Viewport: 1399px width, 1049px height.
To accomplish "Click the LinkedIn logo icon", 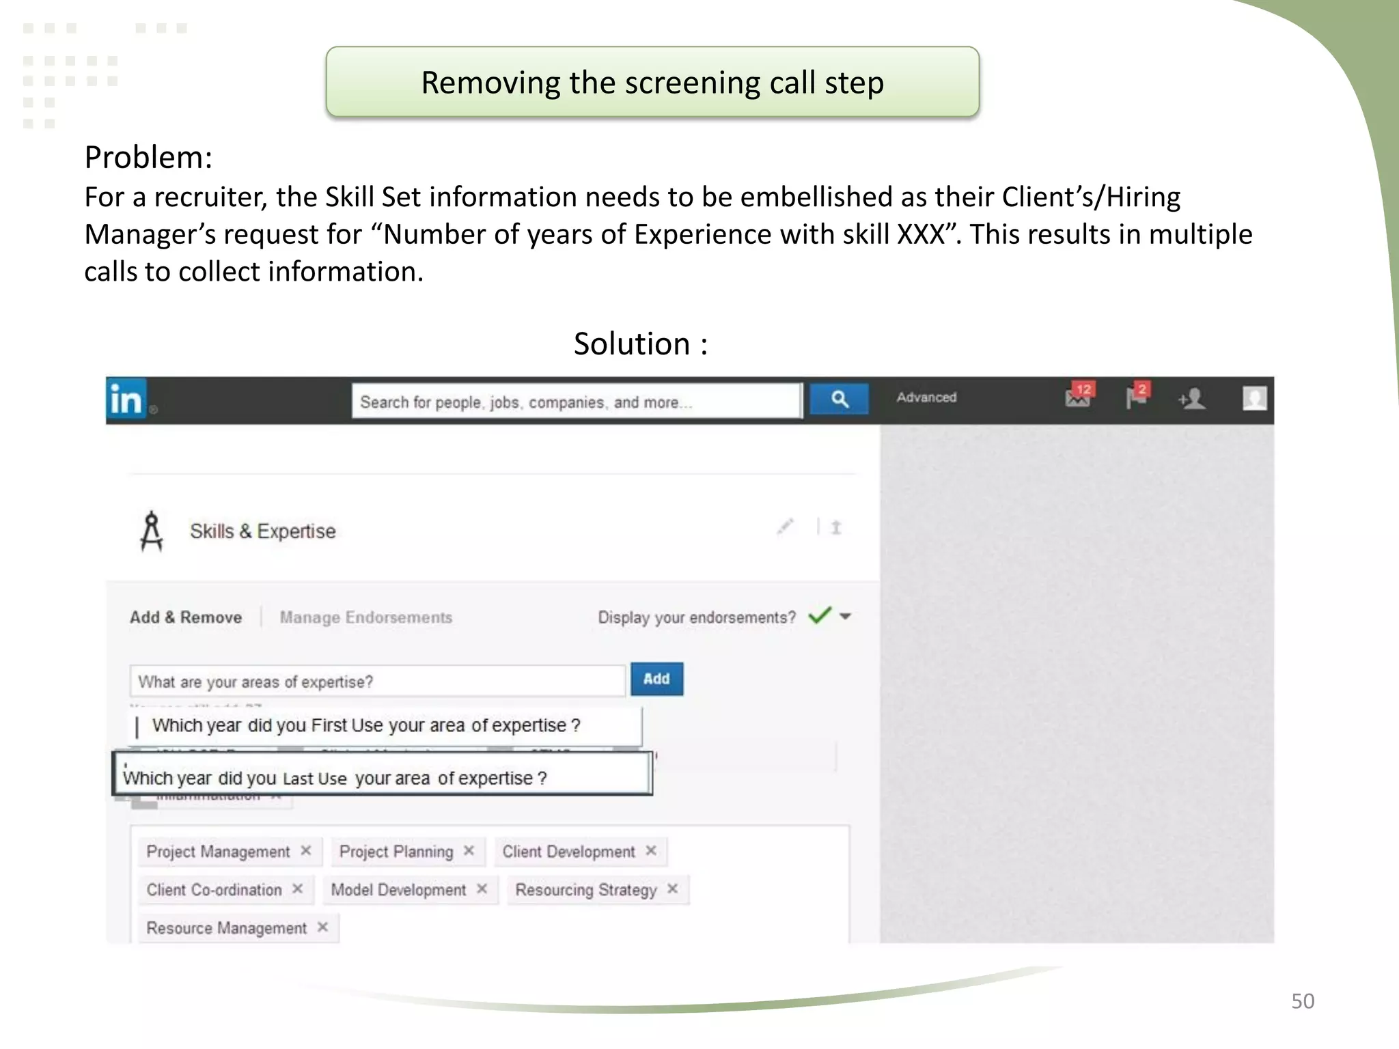I will point(127,399).
